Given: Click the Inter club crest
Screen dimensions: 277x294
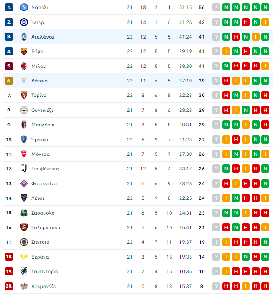Looking at the screenshot, I should 24,22.
